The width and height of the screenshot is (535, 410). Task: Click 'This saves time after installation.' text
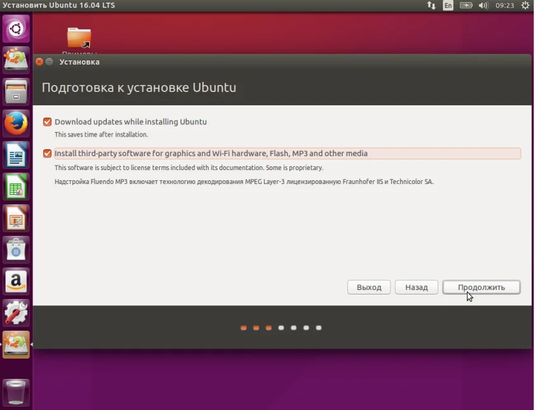point(101,135)
